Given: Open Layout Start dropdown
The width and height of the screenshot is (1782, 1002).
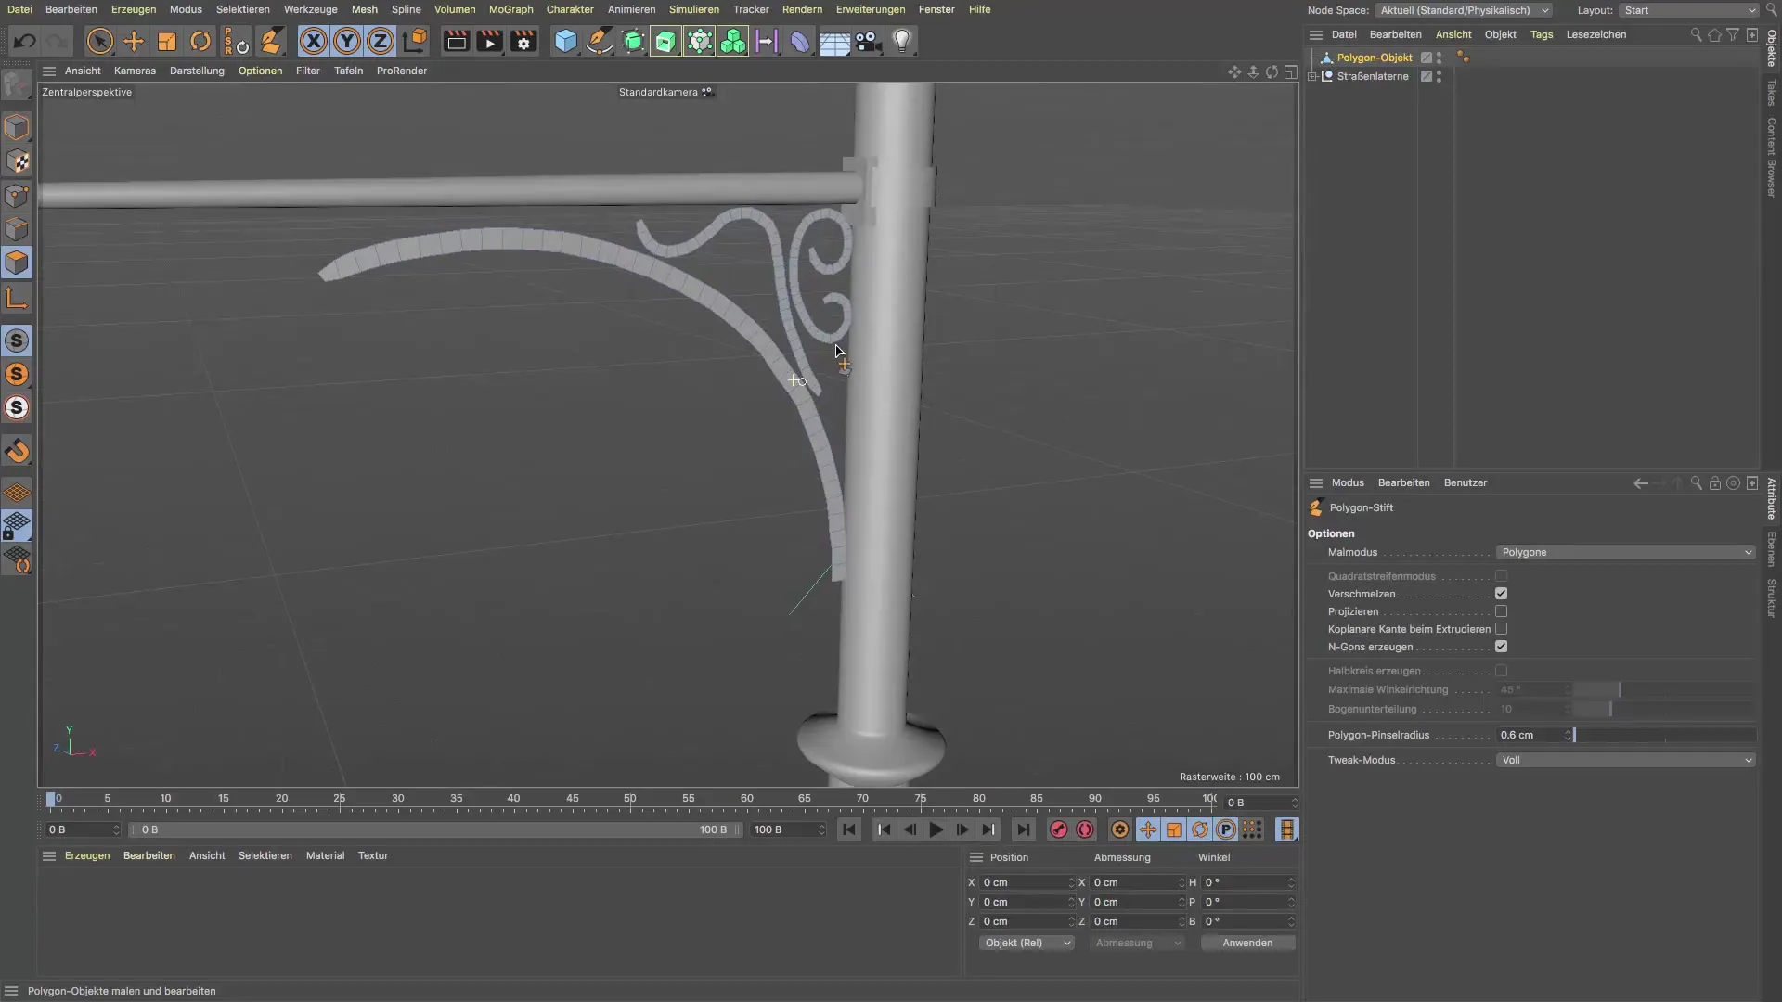Looking at the screenshot, I should click(1688, 10).
